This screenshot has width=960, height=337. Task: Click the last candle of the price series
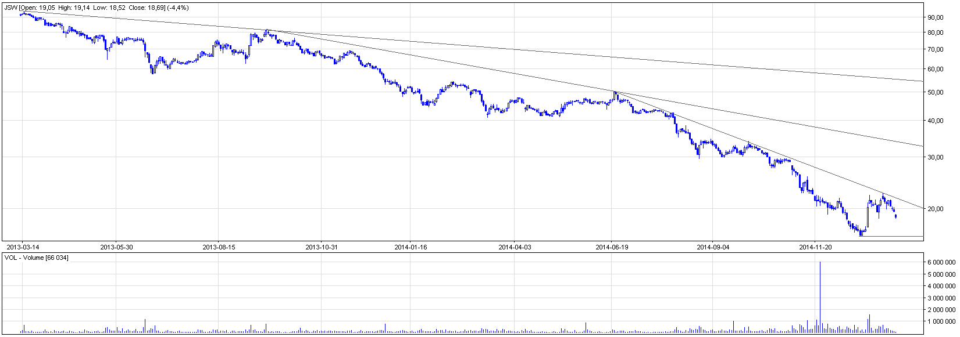[x=896, y=216]
